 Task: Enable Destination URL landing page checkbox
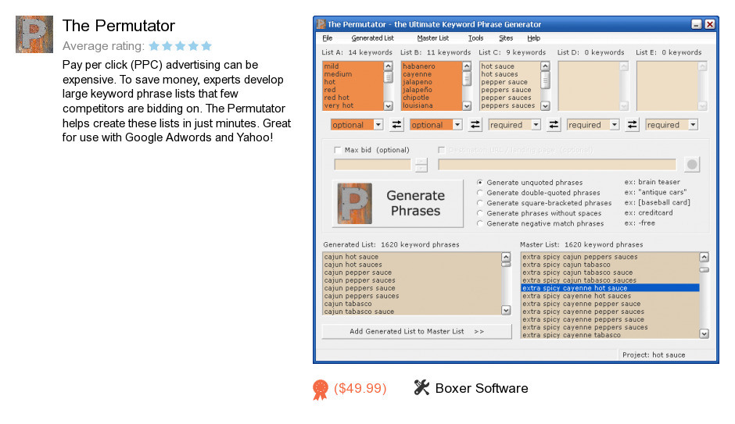[441, 150]
